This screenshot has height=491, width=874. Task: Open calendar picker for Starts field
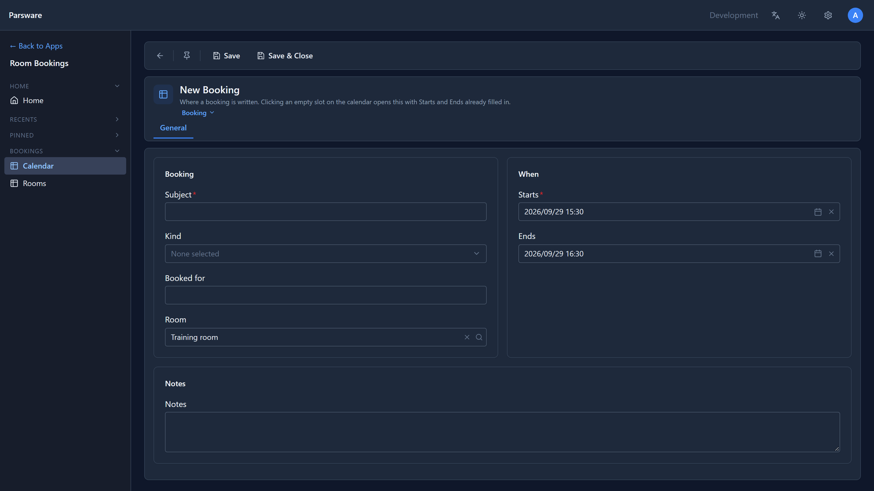coord(818,212)
